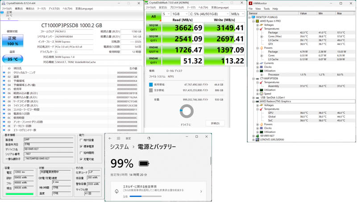Image resolution: width=357 pixels, height=204 pixels.
Task: Go back using the Settings window arrow
Action: tap(110, 138)
